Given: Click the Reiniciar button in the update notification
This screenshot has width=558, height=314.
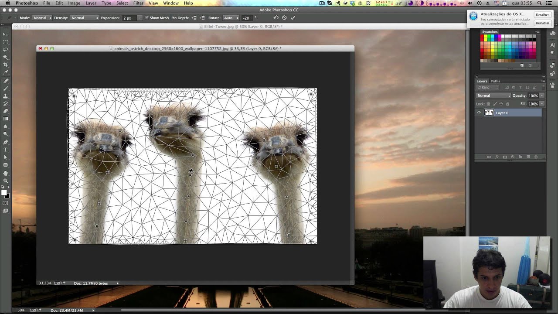Looking at the screenshot, I should tap(542, 22).
